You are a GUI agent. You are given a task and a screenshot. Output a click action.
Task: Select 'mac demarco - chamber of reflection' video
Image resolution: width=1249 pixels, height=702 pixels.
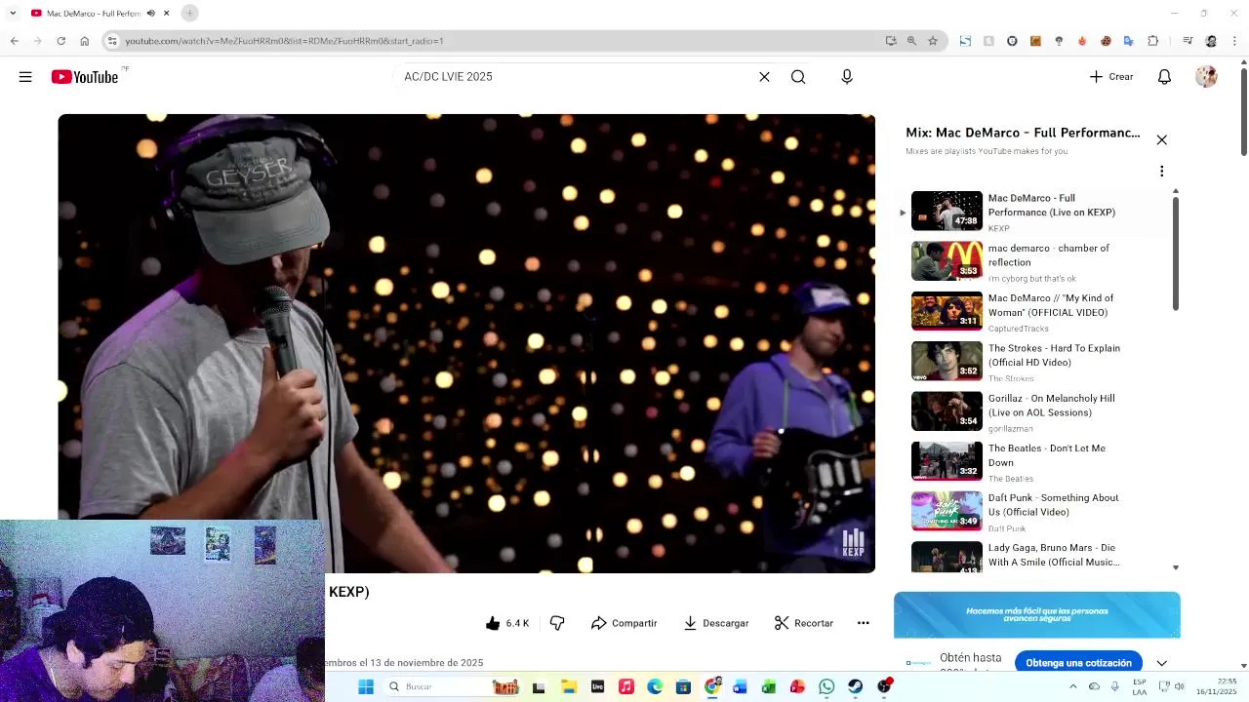(x=1048, y=255)
